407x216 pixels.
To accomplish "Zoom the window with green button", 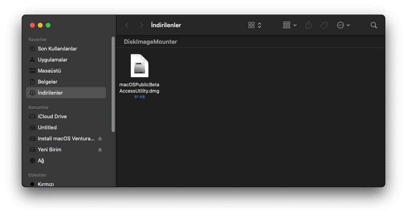I will (48, 25).
